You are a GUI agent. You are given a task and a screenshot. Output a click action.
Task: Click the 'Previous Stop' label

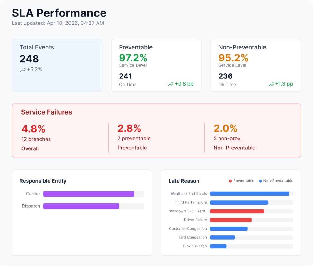(x=195, y=246)
